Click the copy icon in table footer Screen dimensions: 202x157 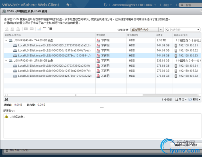click(190, 99)
